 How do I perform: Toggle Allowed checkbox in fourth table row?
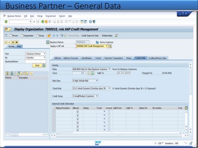[78, 123]
